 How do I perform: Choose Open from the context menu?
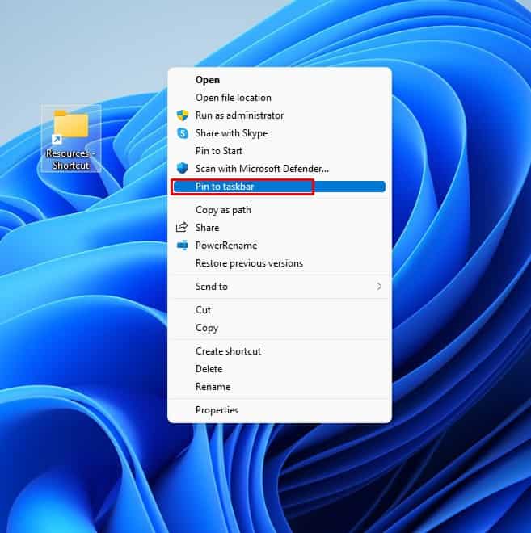280,80
